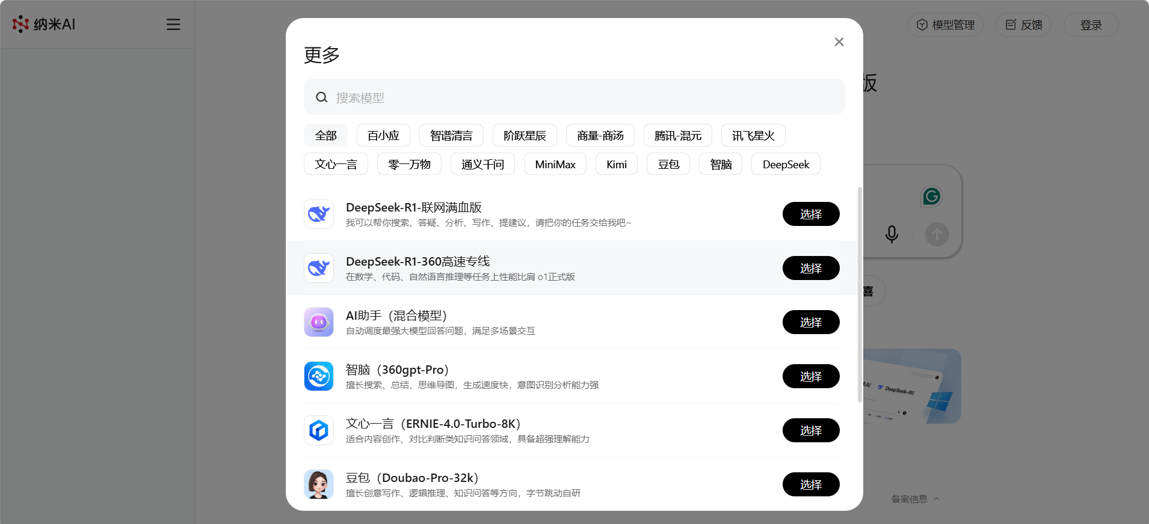Image resolution: width=1149 pixels, height=524 pixels.
Task: Open 模型管理 in the top bar
Action: pos(945,25)
